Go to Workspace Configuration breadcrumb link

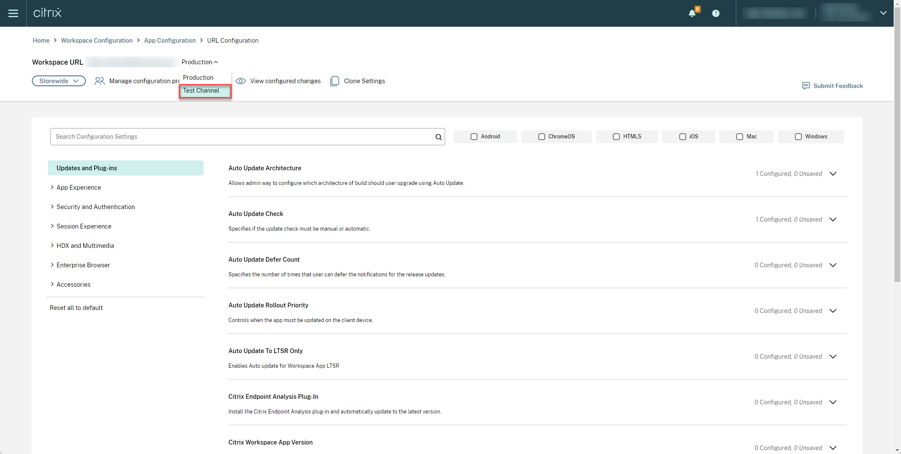(97, 41)
